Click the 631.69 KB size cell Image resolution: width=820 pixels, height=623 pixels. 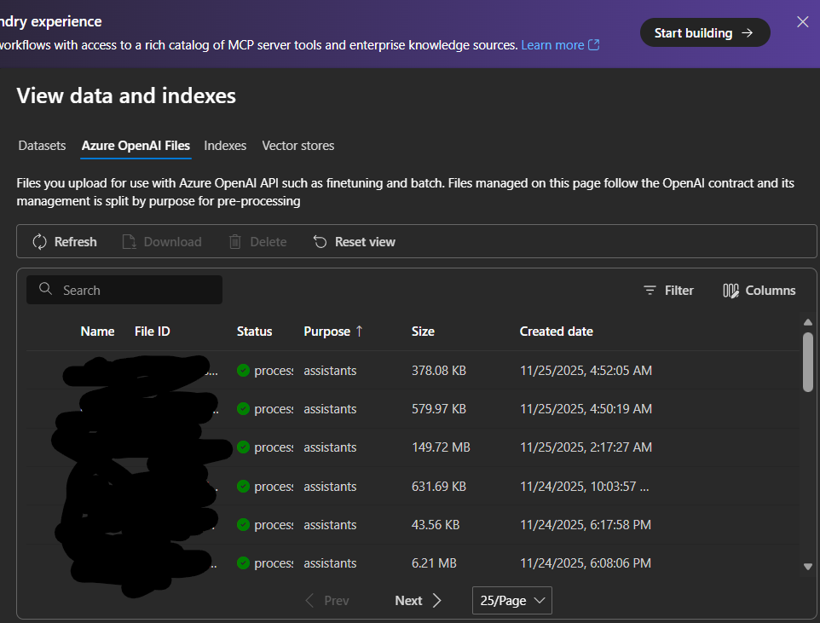click(x=439, y=486)
